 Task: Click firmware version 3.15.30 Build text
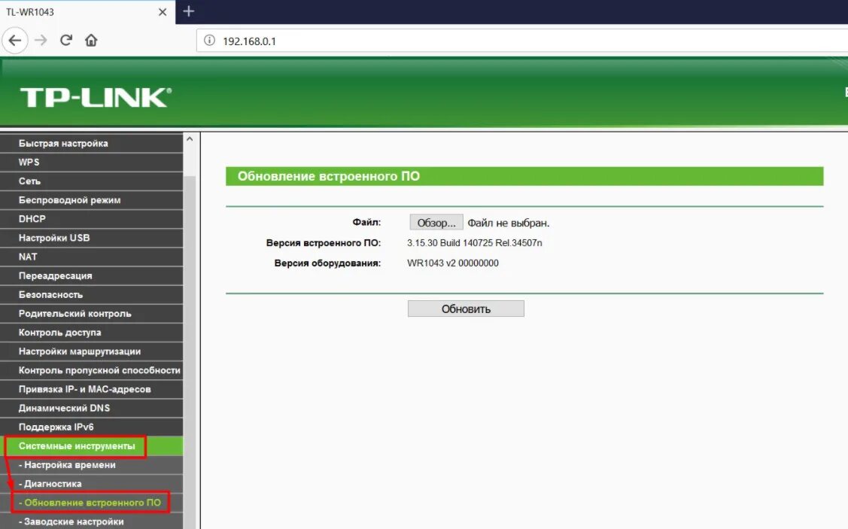click(474, 243)
